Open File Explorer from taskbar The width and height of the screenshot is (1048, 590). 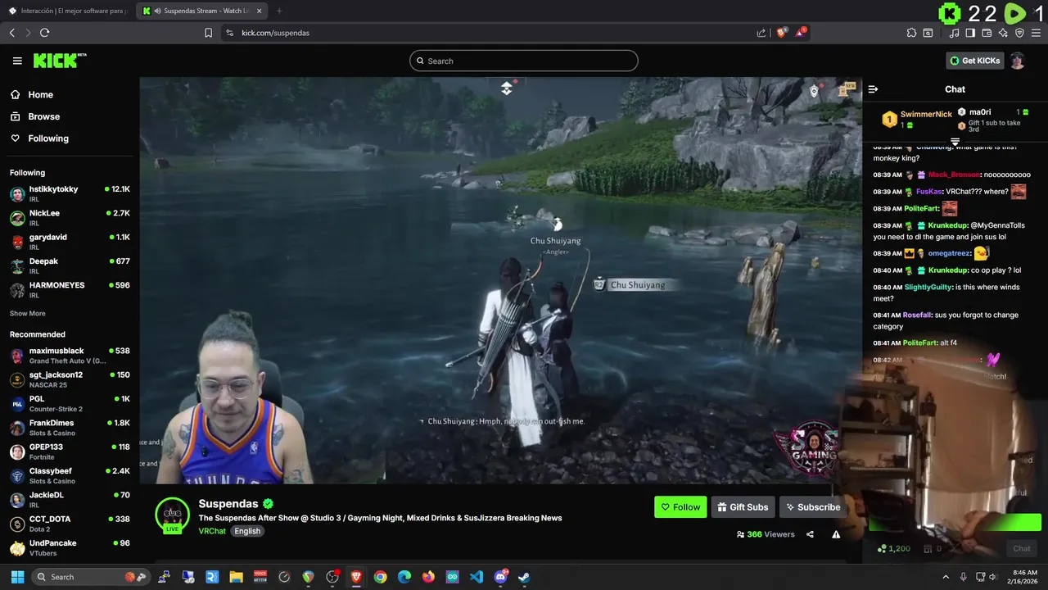click(236, 577)
